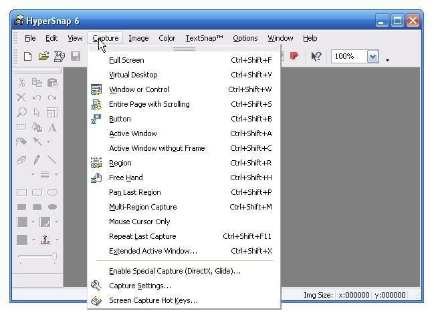Open a file using the folder icon
434x335 pixels.
(x=43, y=56)
